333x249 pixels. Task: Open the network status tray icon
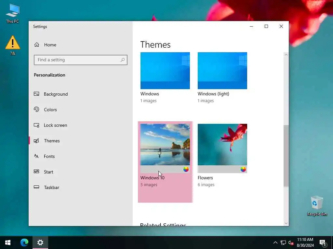click(283, 243)
